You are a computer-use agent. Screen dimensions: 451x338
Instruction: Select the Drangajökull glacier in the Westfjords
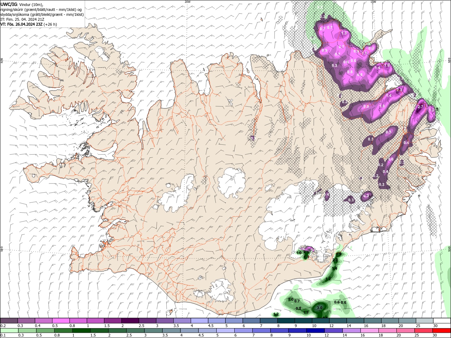(x=103, y=54)
